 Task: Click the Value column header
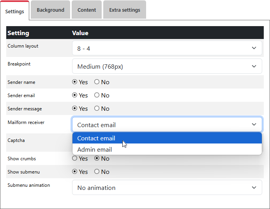(x=80, y=33)
